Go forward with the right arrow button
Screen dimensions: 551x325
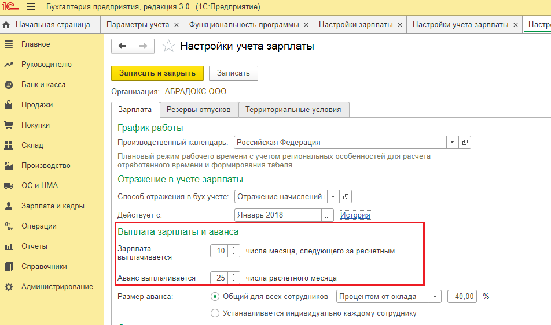coord(144,46)
